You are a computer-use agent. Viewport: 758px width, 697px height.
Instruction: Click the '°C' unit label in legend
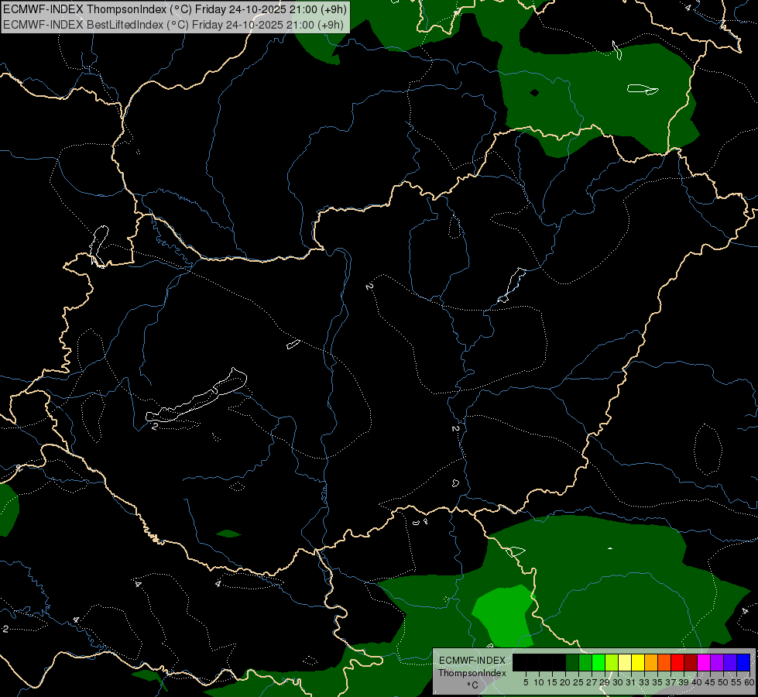click(x=473, y=685)
